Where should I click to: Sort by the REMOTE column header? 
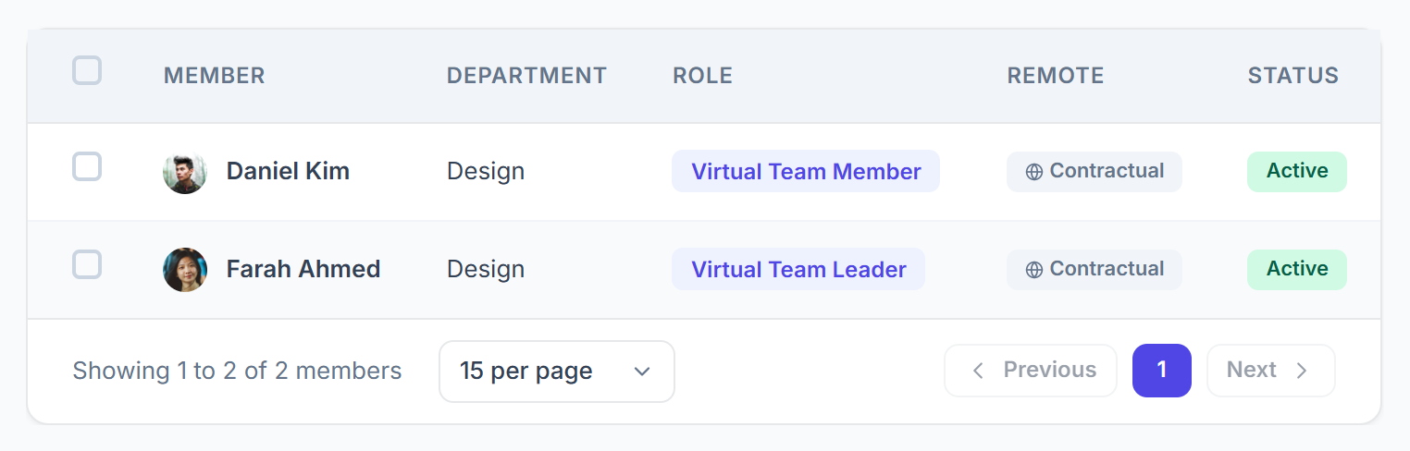point(1056,76)
